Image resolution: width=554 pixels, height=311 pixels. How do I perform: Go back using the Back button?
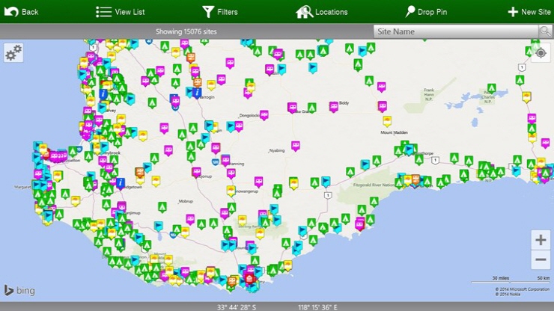tap(21, 11)
